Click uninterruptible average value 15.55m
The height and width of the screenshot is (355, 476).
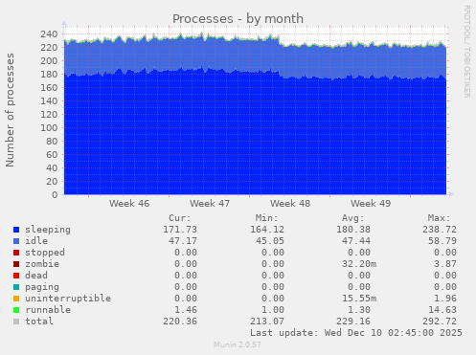[x=359, y=299]
